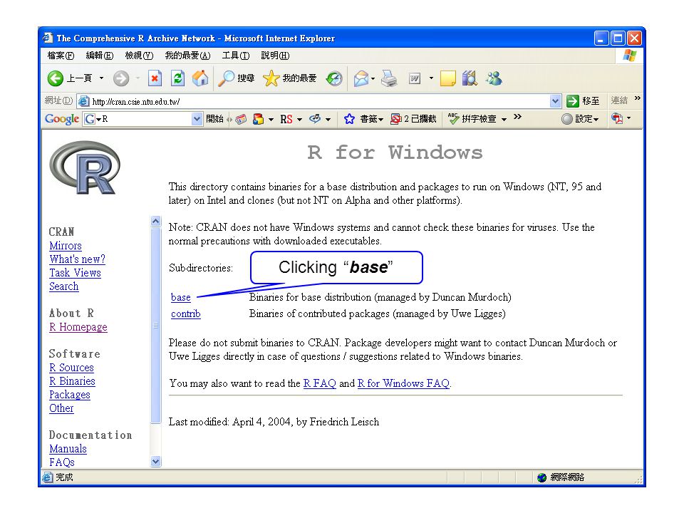Go to Home page icon
This screenshot has width=684, height=513.
[x=199, y=78]
